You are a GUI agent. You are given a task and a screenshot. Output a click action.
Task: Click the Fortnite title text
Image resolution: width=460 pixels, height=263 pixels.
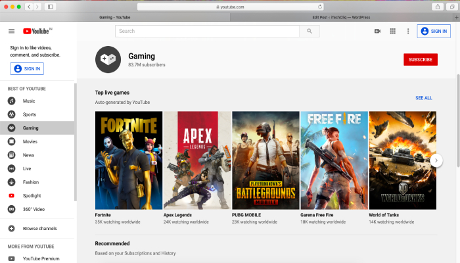(103, 215)
